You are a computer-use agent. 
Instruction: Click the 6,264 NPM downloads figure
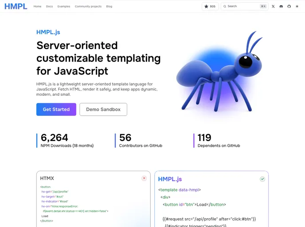pyautogui.click(x=54, y=137)
